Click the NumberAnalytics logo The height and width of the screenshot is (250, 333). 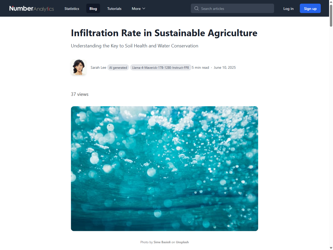31,8
